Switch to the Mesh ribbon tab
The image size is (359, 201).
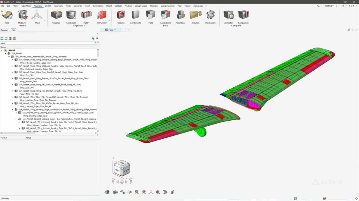[68, 6]
